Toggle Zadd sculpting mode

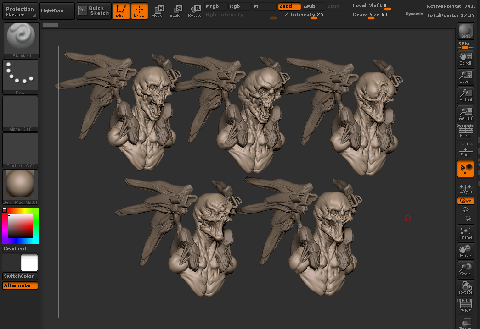coord(289,6)
